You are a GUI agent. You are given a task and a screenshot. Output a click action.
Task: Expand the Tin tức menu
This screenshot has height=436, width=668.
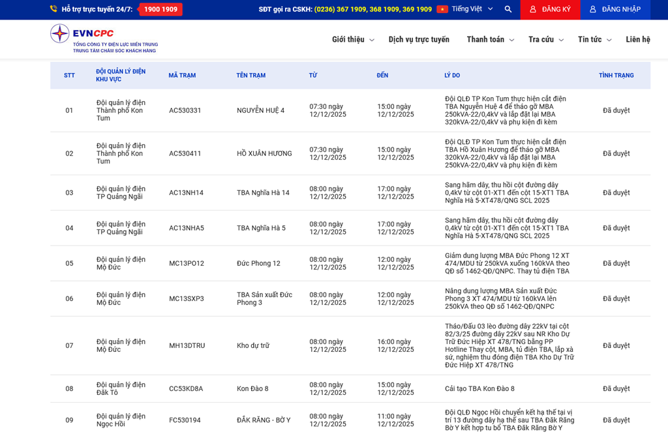tap(594, 40)
